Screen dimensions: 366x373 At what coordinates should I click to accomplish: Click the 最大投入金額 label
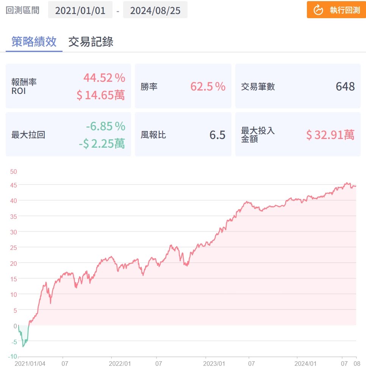[258, 134]
